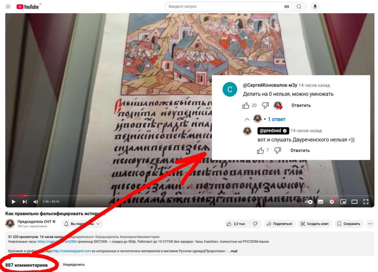378x272 pixels.
Task: Reply to the @predsed comment
Action: click(300, 150)
